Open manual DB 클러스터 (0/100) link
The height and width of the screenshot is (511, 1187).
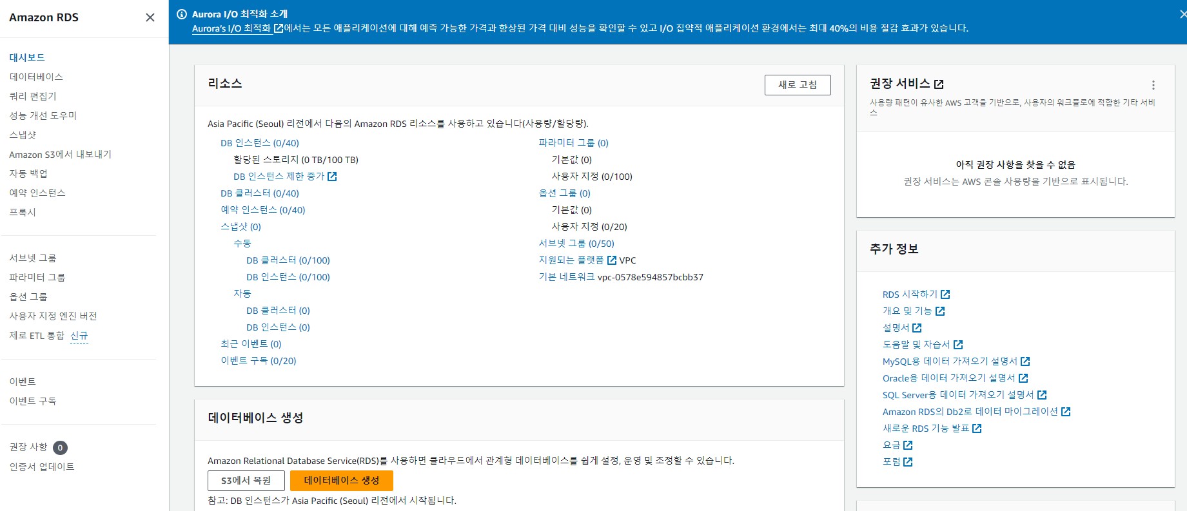coord(288,260)
